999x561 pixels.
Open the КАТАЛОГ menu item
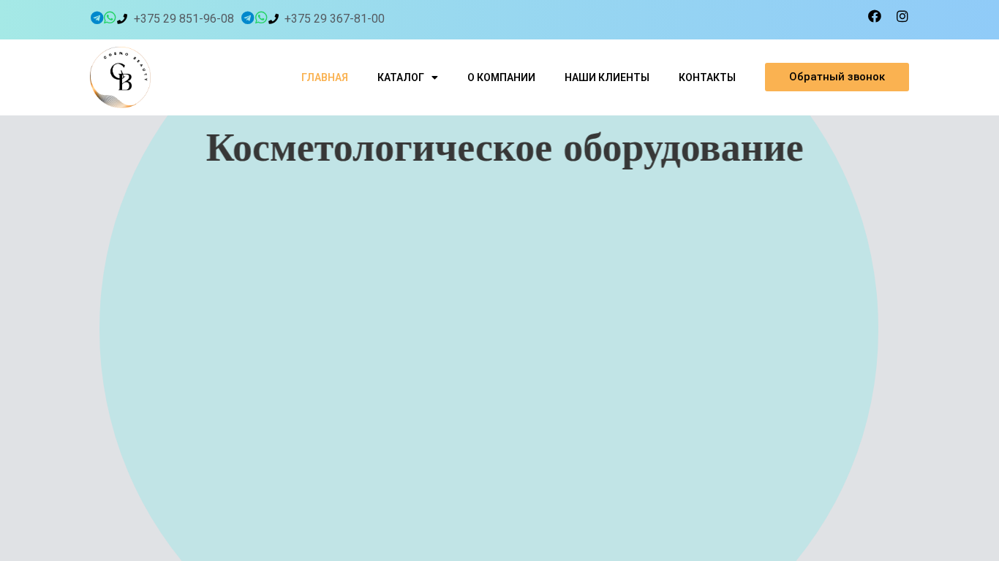coord(401,77)
